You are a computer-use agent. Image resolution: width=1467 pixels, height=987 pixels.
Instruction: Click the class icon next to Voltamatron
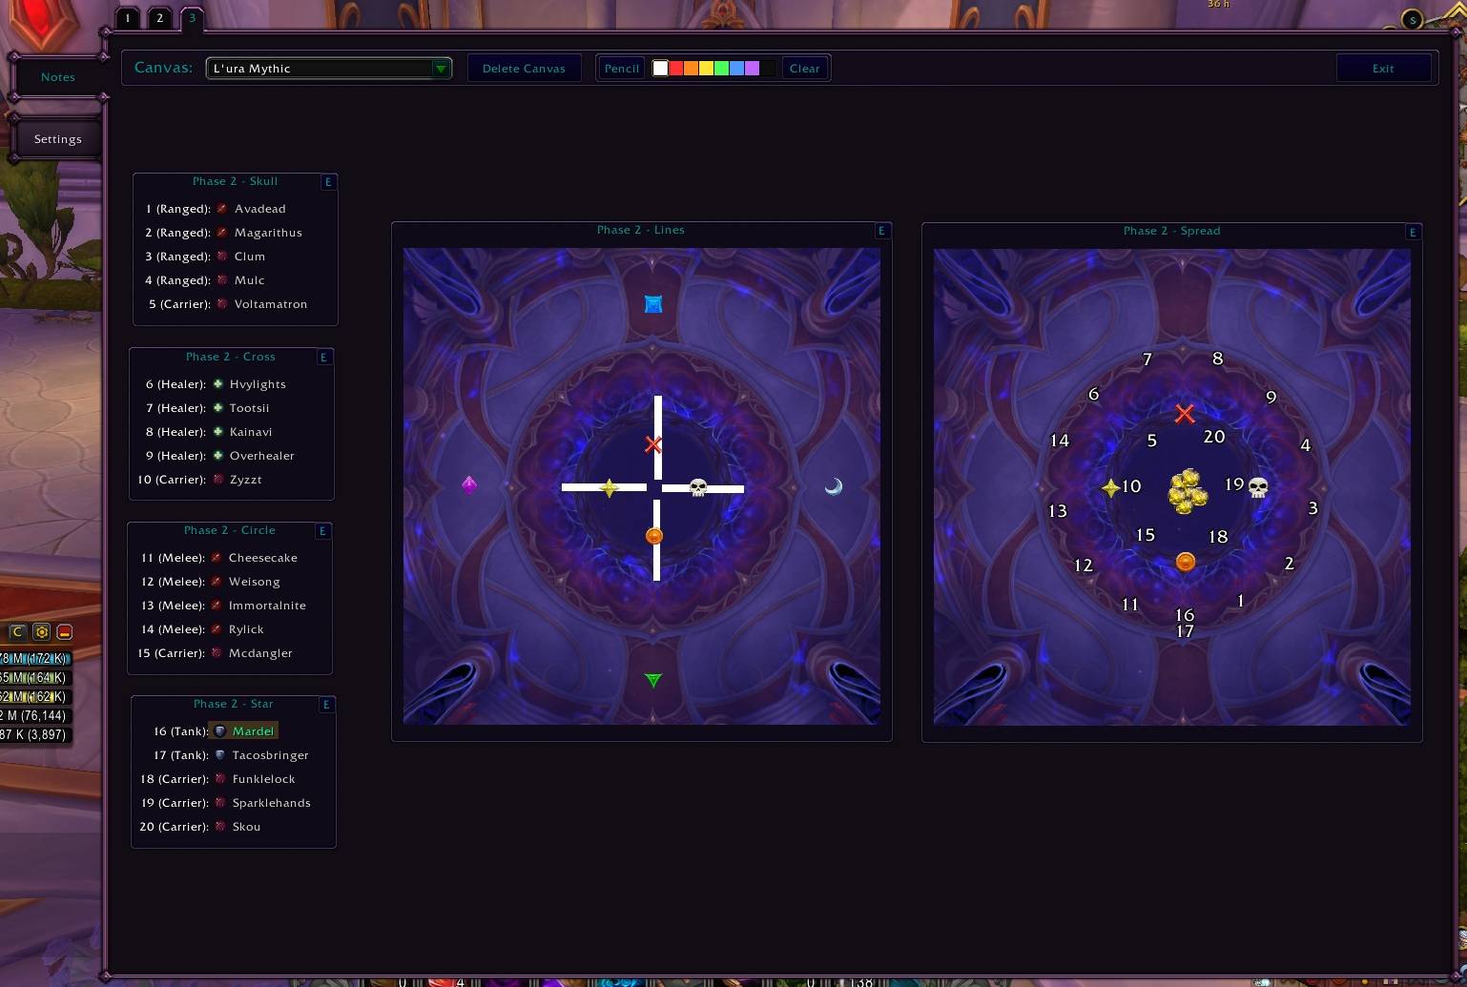(x=221, y=304)
